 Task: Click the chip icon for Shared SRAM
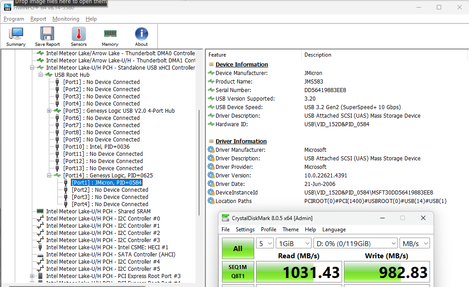pyautogui.click(x=40, y=211)
